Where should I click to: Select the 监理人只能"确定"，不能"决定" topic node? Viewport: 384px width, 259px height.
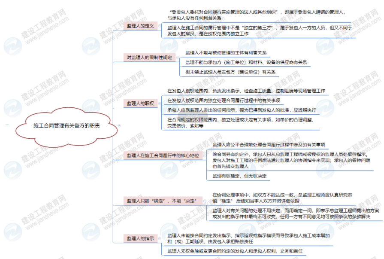point(162,201)
